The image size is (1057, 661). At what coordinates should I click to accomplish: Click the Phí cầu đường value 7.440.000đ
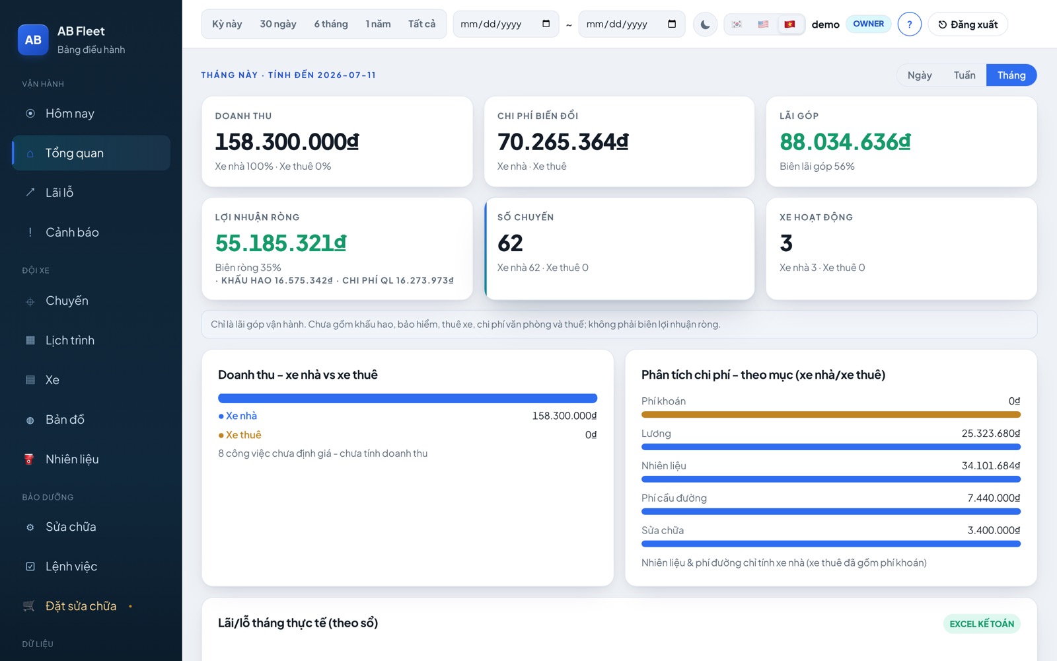[x=994, y=498]
